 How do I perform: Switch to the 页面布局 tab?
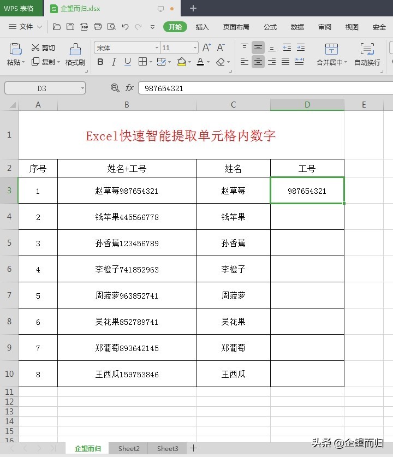[236, 27]
